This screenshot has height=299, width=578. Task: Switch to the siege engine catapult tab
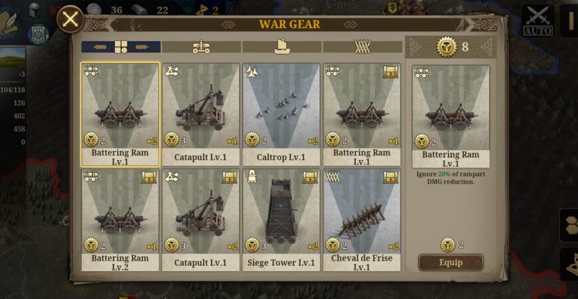tap(202, 47)
